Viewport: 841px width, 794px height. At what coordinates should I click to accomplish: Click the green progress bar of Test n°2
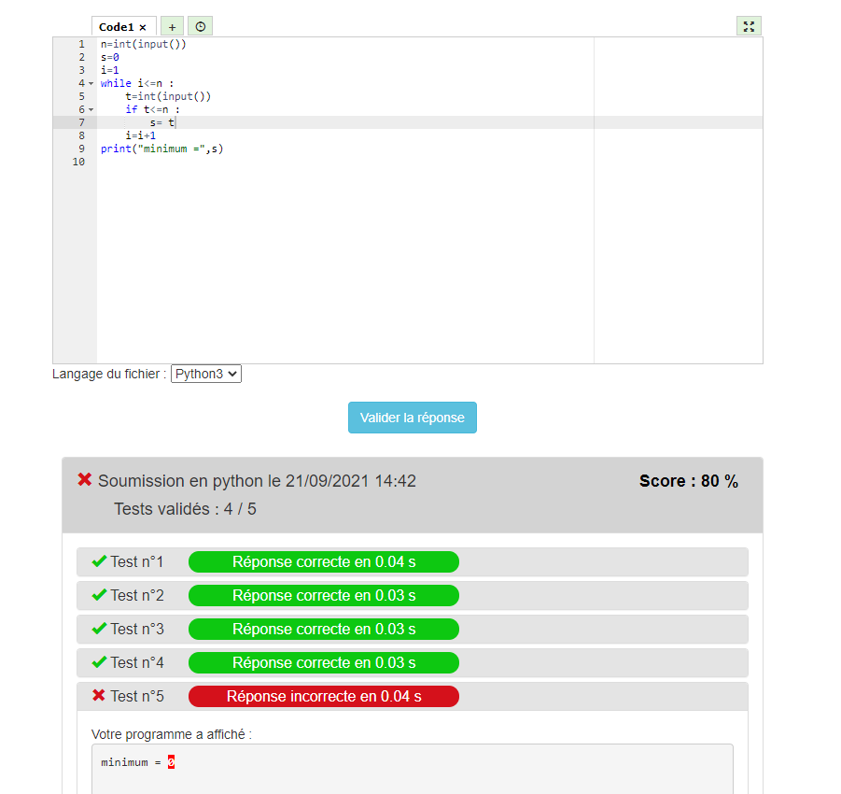[x=323, y=595]
